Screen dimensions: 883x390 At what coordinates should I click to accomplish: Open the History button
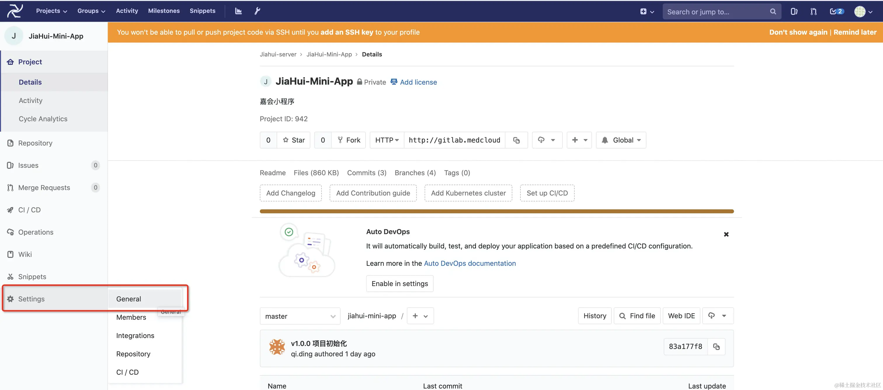(x=595, y=316)
